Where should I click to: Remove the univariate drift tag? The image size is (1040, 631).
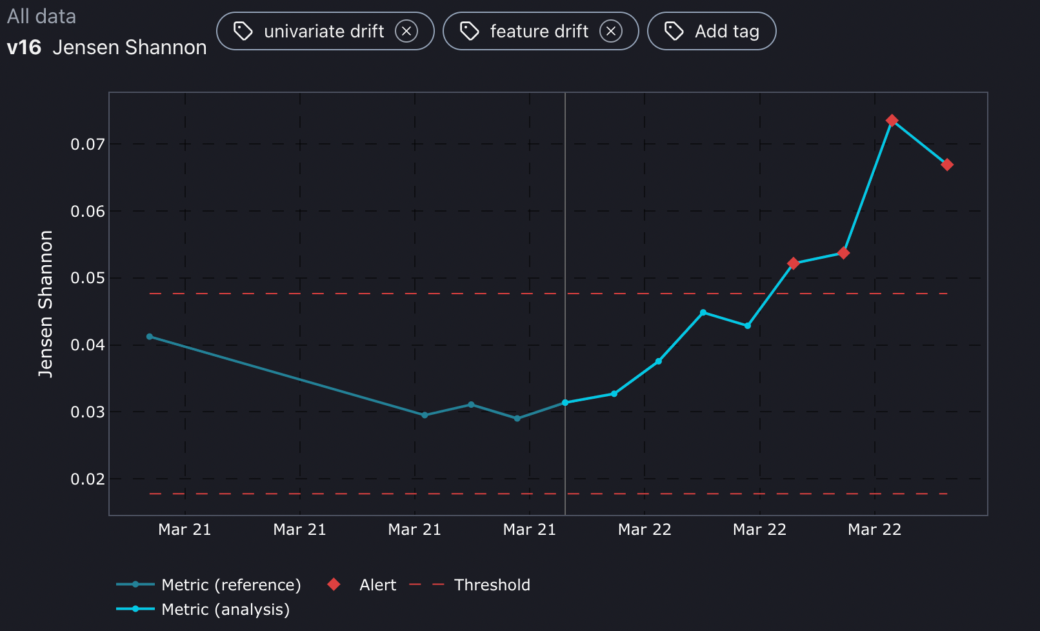coord(407,30)
